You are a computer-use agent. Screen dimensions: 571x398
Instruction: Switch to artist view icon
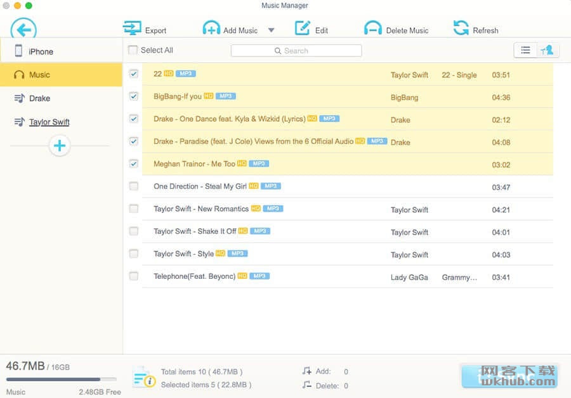(x=548, y=50)
